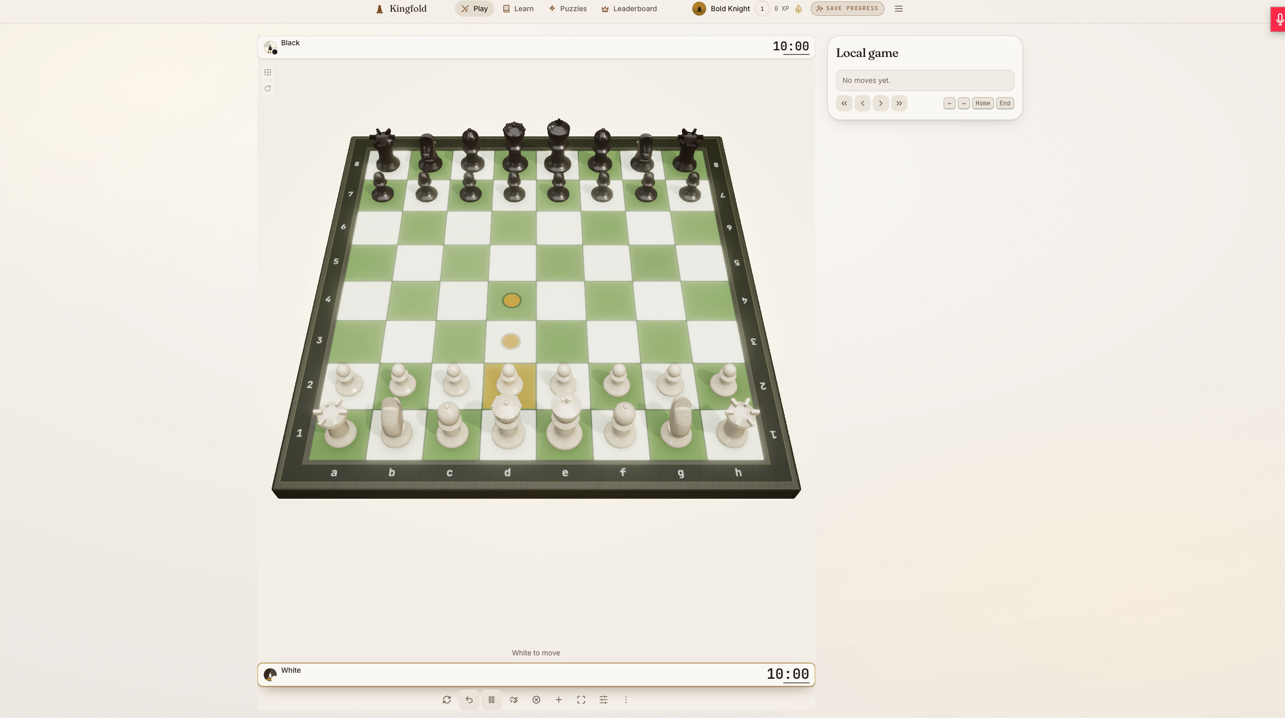Undo the last move with takeback arrow
The image size is (1285, 718).
(469, 700)
